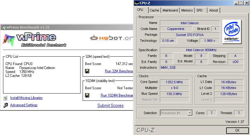Image resolution: width=250 pixels, height=135 pixels.
Task: Open the Memory tab
Action: point(187,10)
